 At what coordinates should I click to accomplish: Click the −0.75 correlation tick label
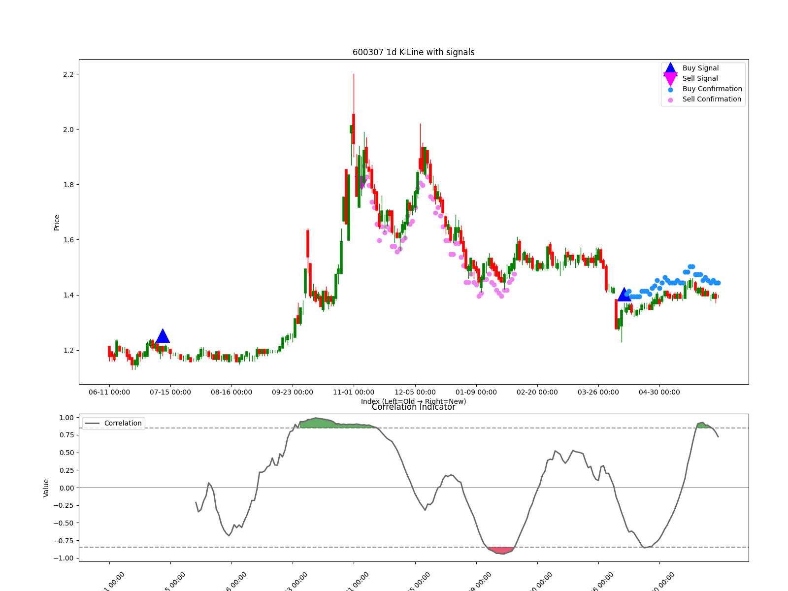64,541
